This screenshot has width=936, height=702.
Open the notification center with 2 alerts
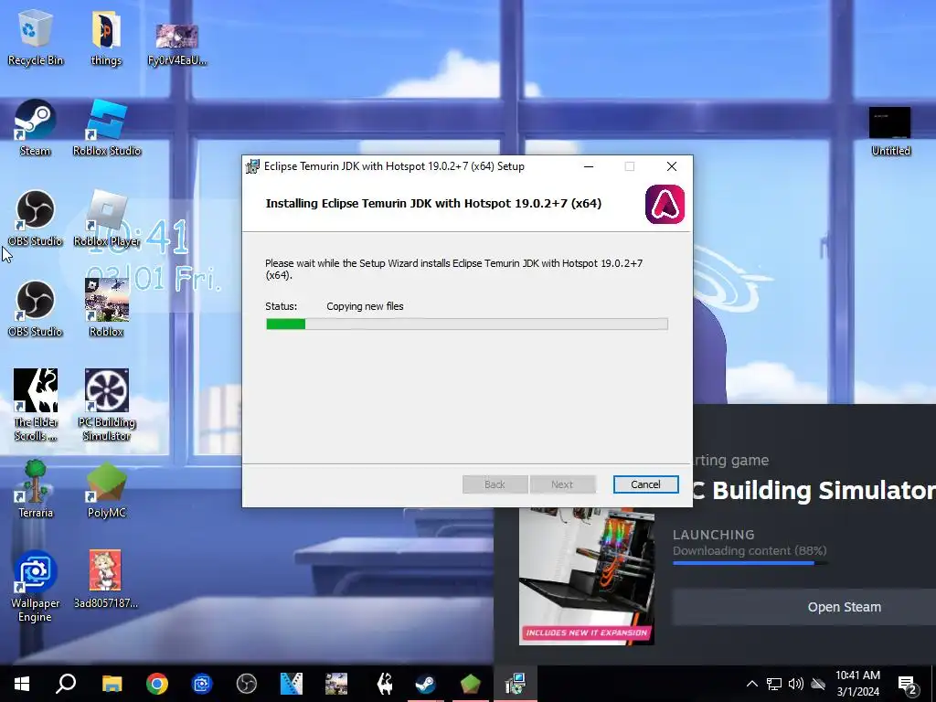(x=908, y=685)
